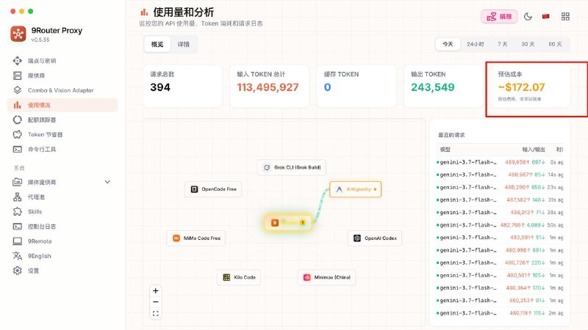Open the 代理池 network icon

17,197
